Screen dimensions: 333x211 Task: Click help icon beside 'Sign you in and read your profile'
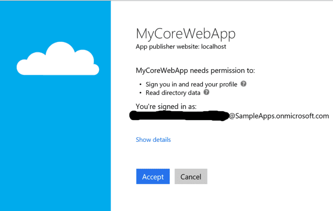click(243, 84)
